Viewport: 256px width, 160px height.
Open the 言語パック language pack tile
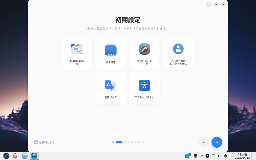click(111, 88)
